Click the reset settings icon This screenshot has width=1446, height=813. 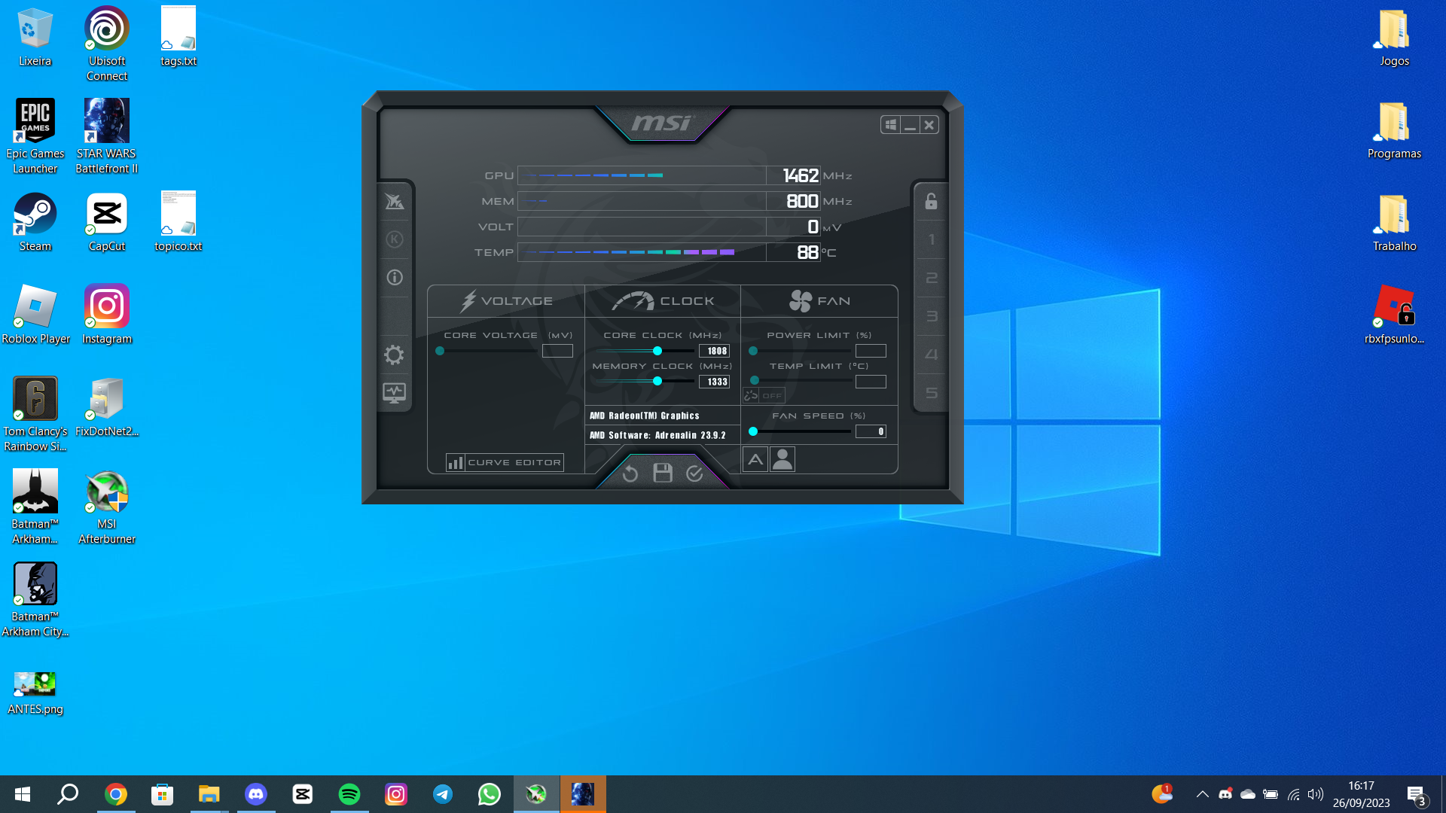coord(630,473)
